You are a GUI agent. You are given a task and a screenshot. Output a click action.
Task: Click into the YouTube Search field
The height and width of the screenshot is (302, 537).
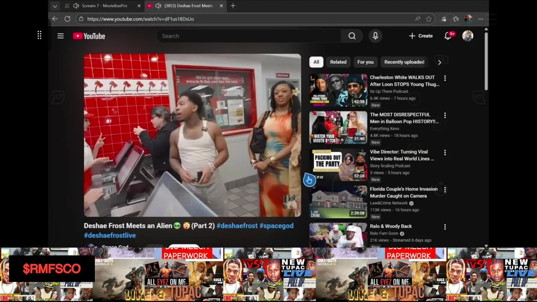(x=249, y=36)
